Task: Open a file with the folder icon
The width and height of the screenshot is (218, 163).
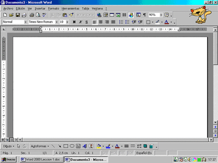Action: [11, 15]
